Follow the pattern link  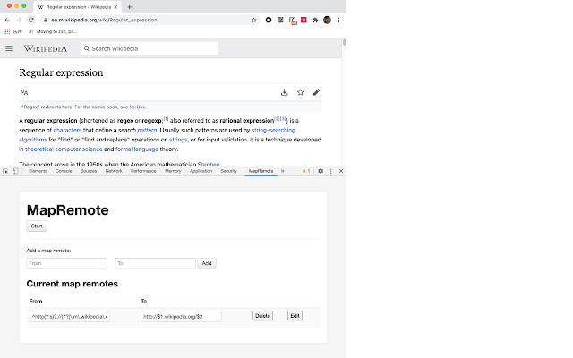pos(147,130)
